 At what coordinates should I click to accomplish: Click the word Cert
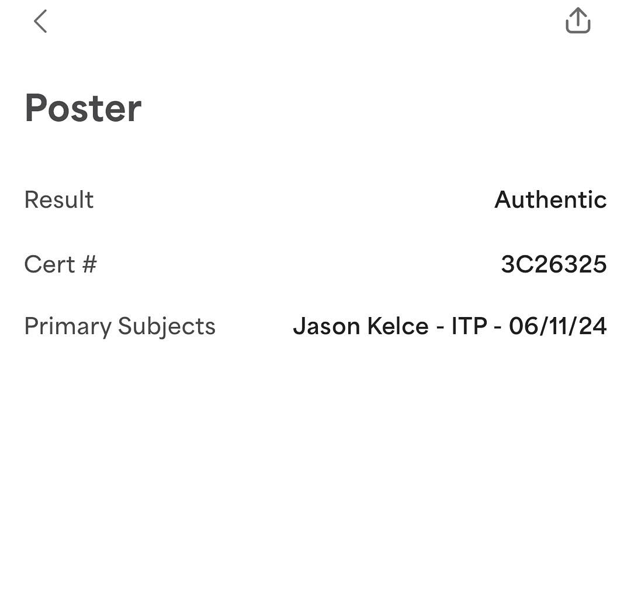[x=50, y=264]
